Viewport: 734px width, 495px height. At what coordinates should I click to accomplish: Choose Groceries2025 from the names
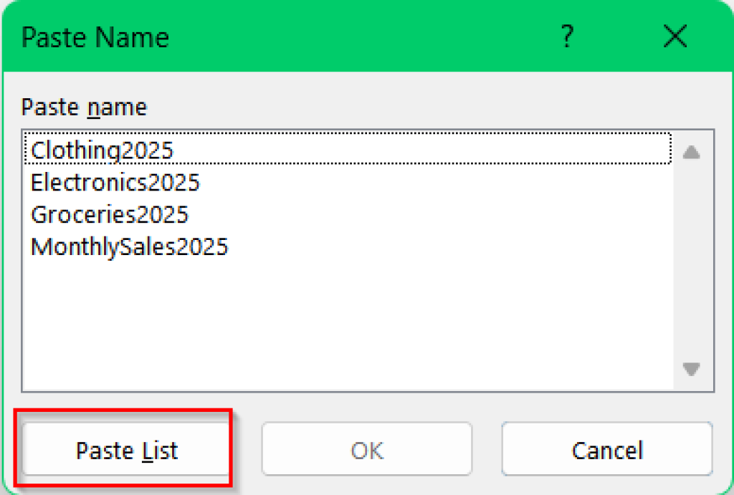109,214
